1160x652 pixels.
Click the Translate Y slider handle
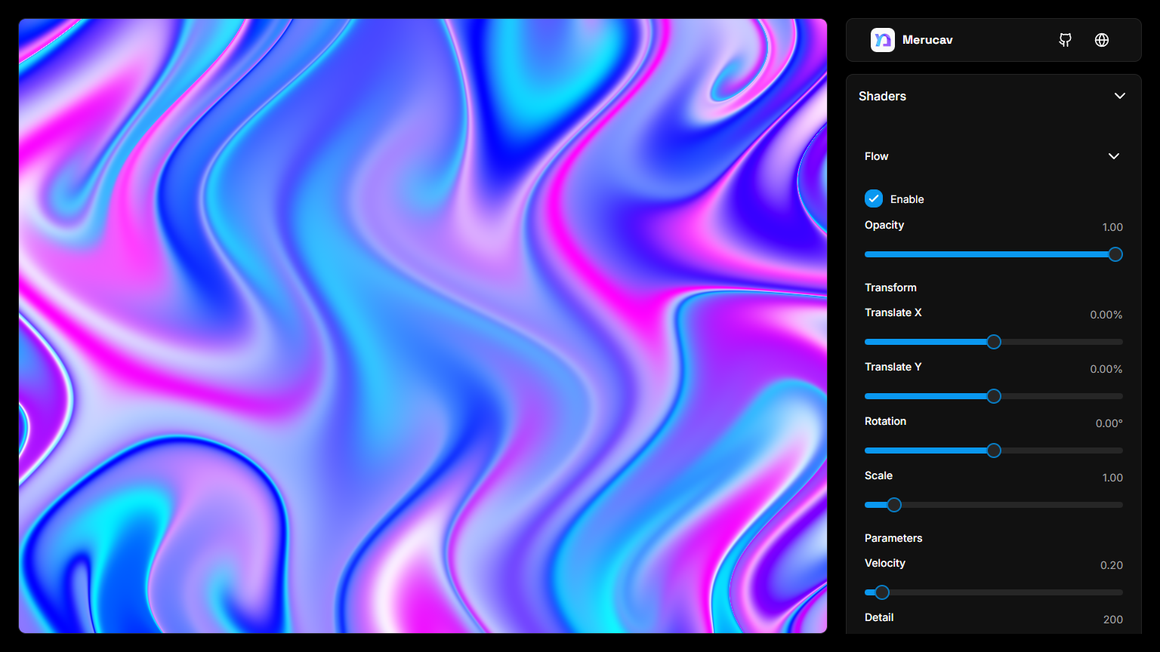click(994, 396)
